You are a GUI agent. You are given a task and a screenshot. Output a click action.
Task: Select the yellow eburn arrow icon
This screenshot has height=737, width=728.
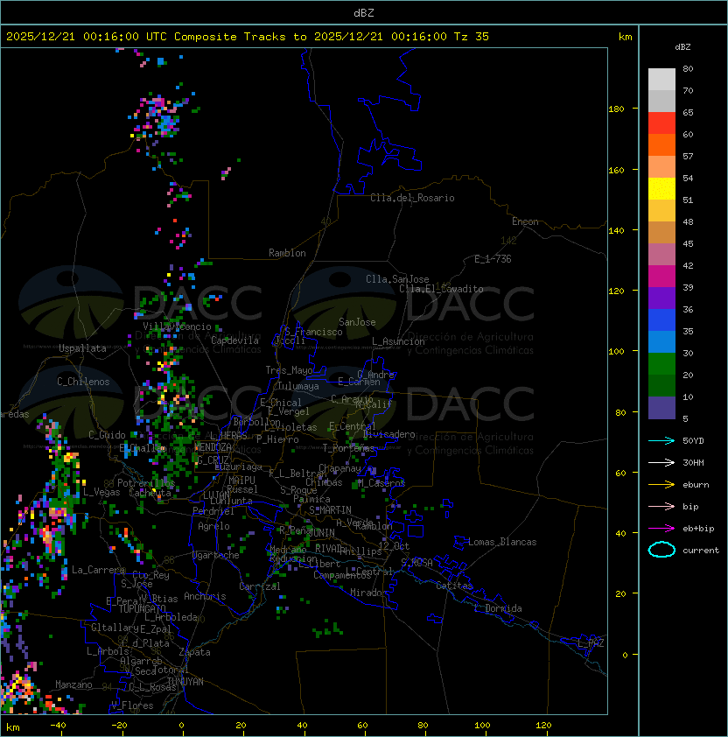661,484
